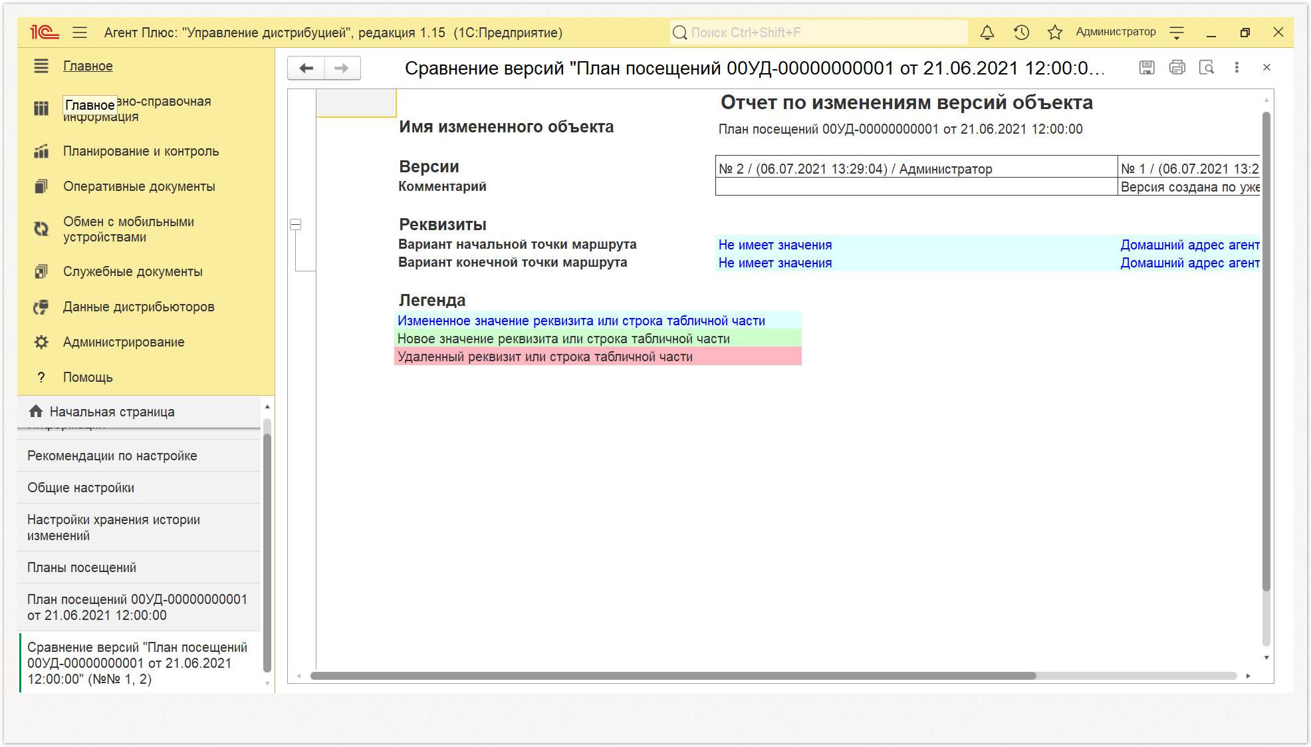The image size is (1311, 747).
Task: Open the main hamburger menu in title bar
Action: (x=80, y=32)
